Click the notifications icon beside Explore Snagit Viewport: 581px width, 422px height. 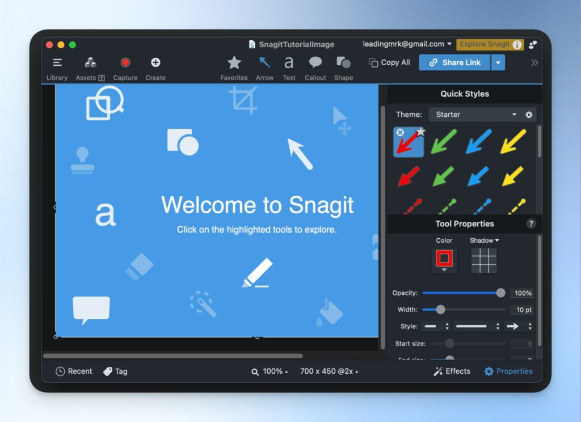pyautogui.click(x=533, y=45)
